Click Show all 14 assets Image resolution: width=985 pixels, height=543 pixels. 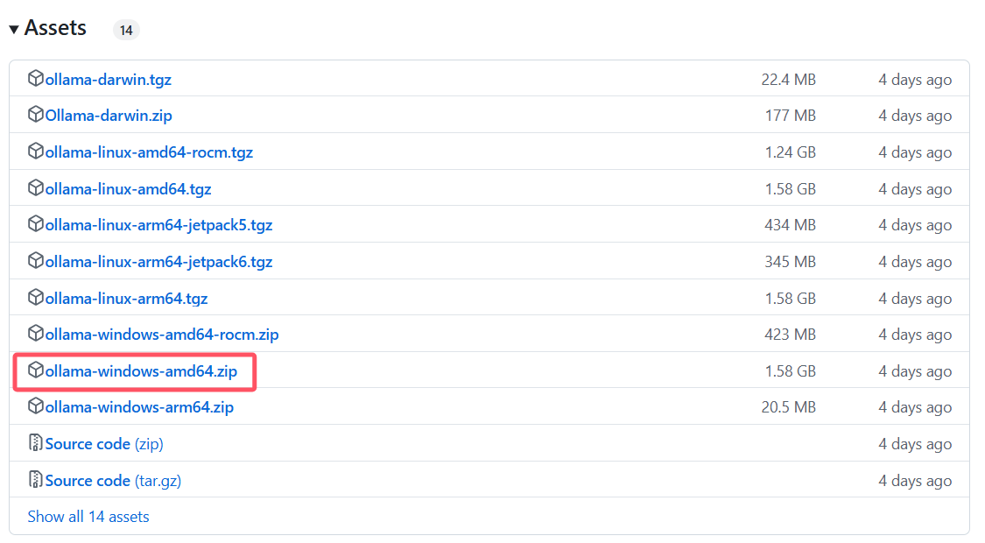tap(88, 517)
